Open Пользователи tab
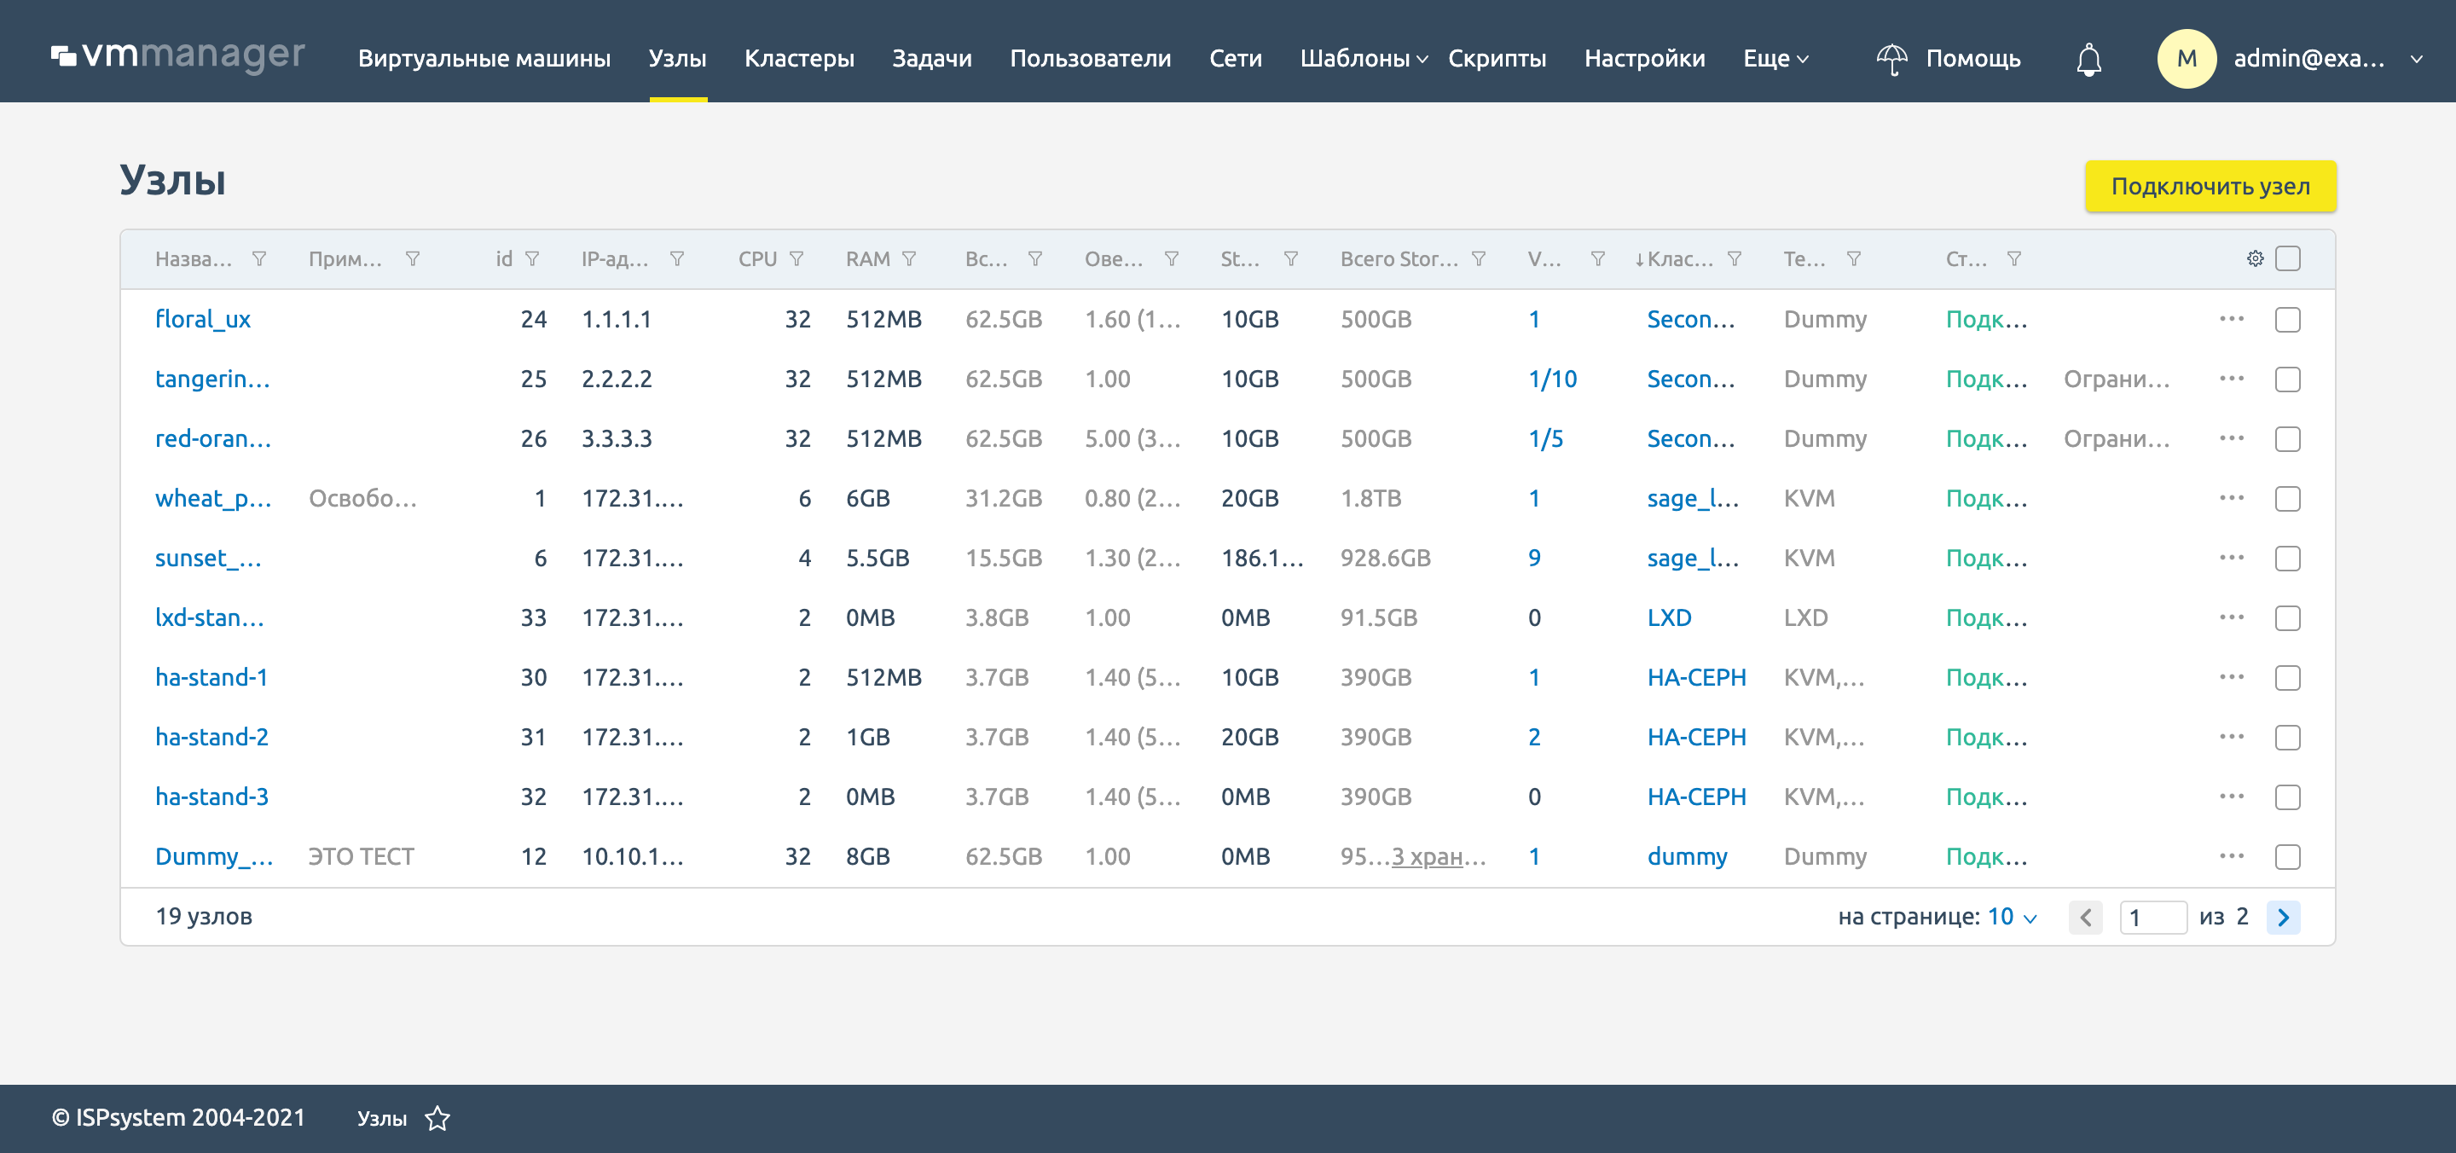Screen dimensions: 2456x1153 1090,58
